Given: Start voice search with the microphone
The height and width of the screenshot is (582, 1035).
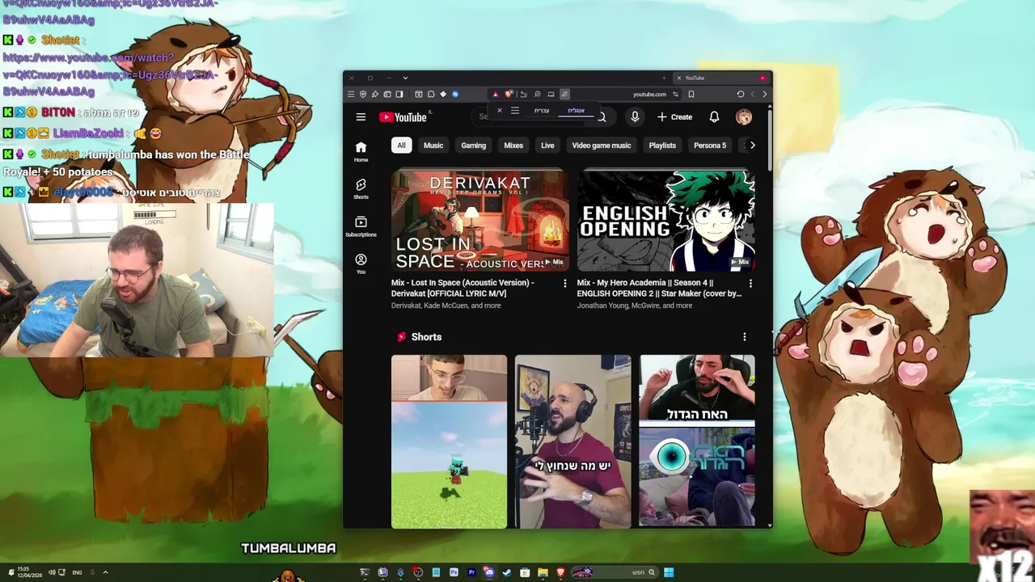Looking at the screenshot, I should 635,117.
